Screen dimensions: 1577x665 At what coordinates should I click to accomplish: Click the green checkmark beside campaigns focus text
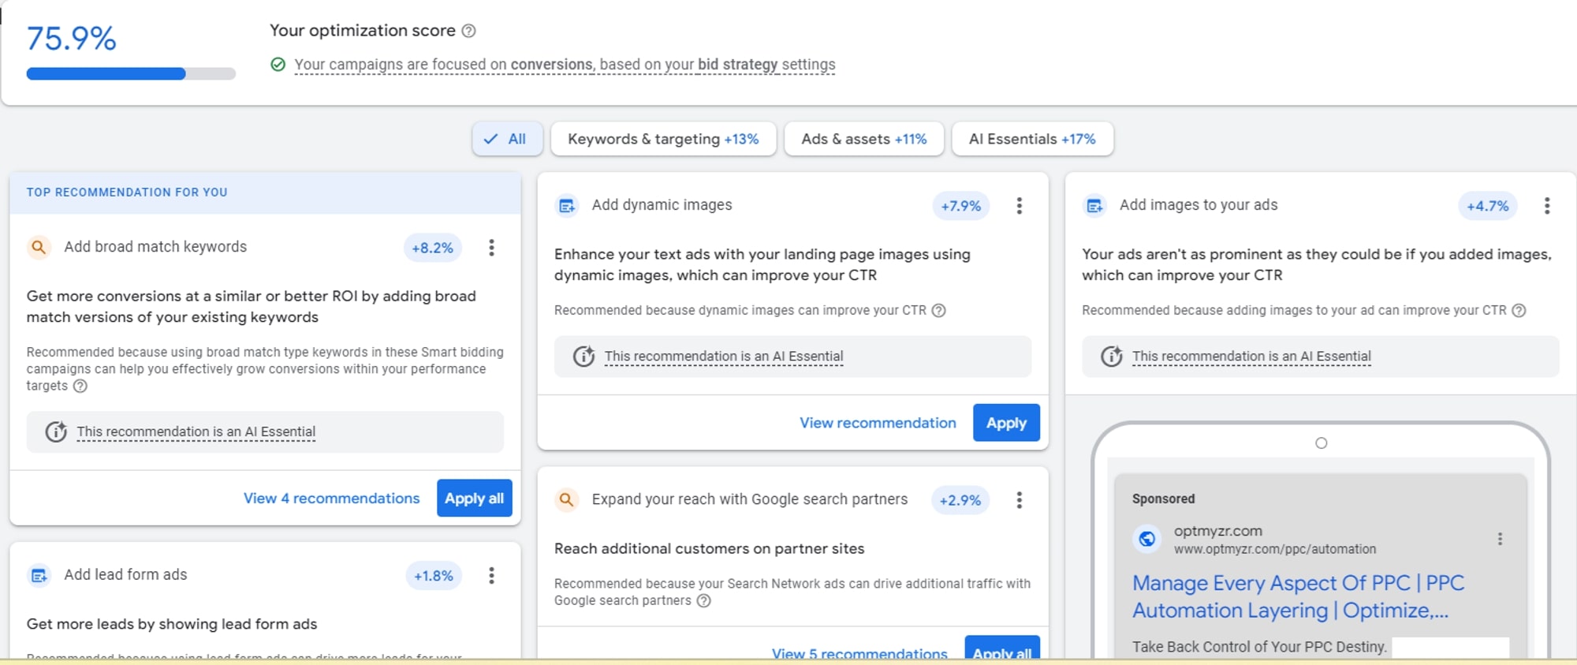point(278,64)
